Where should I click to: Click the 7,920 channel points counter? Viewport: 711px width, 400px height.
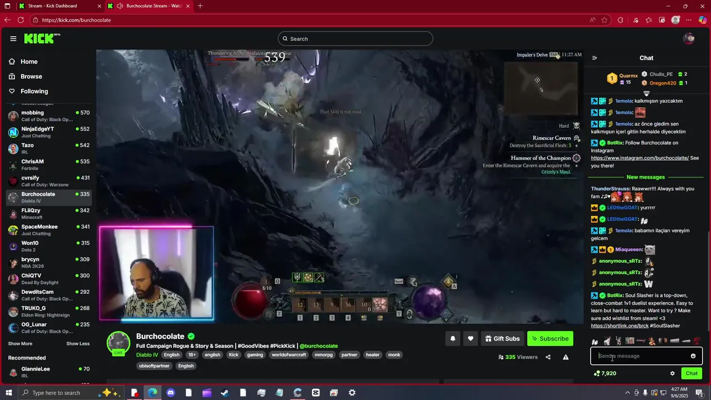[605, 373]
